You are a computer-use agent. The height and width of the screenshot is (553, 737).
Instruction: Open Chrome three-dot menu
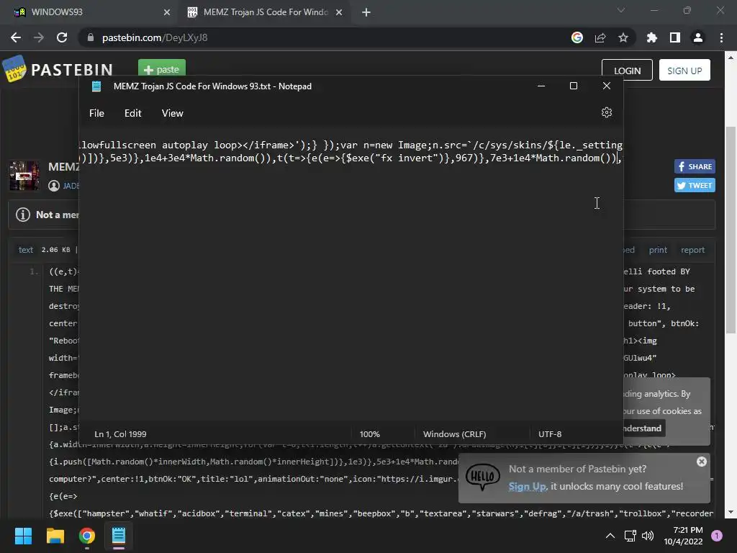pos(721,37)
